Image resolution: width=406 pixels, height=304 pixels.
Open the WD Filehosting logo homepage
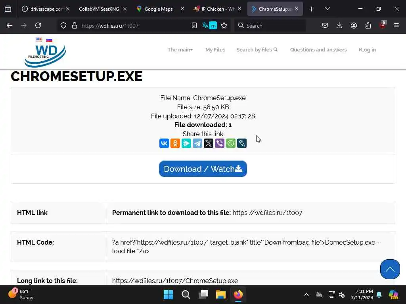tap(45, 55)
